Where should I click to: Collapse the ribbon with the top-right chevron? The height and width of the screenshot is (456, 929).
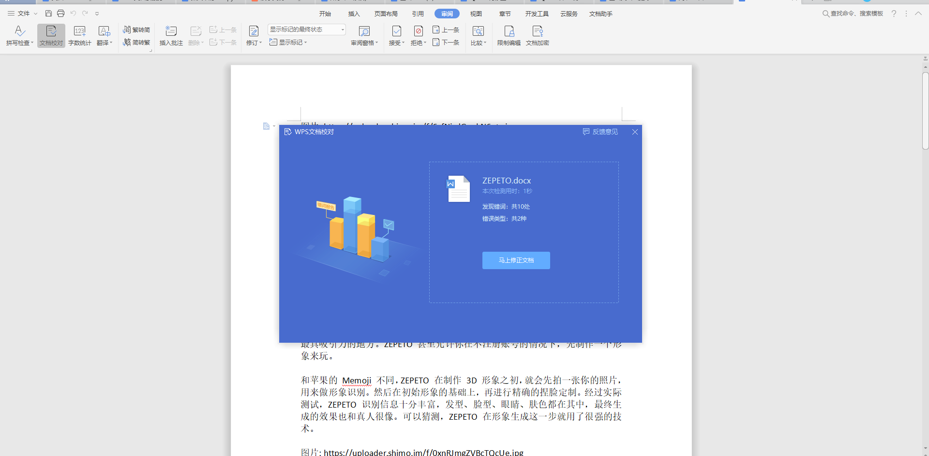(x=918, y=14)
